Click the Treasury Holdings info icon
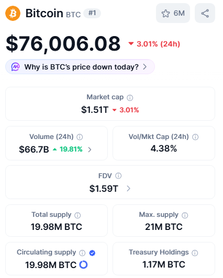 coord(195,253)
